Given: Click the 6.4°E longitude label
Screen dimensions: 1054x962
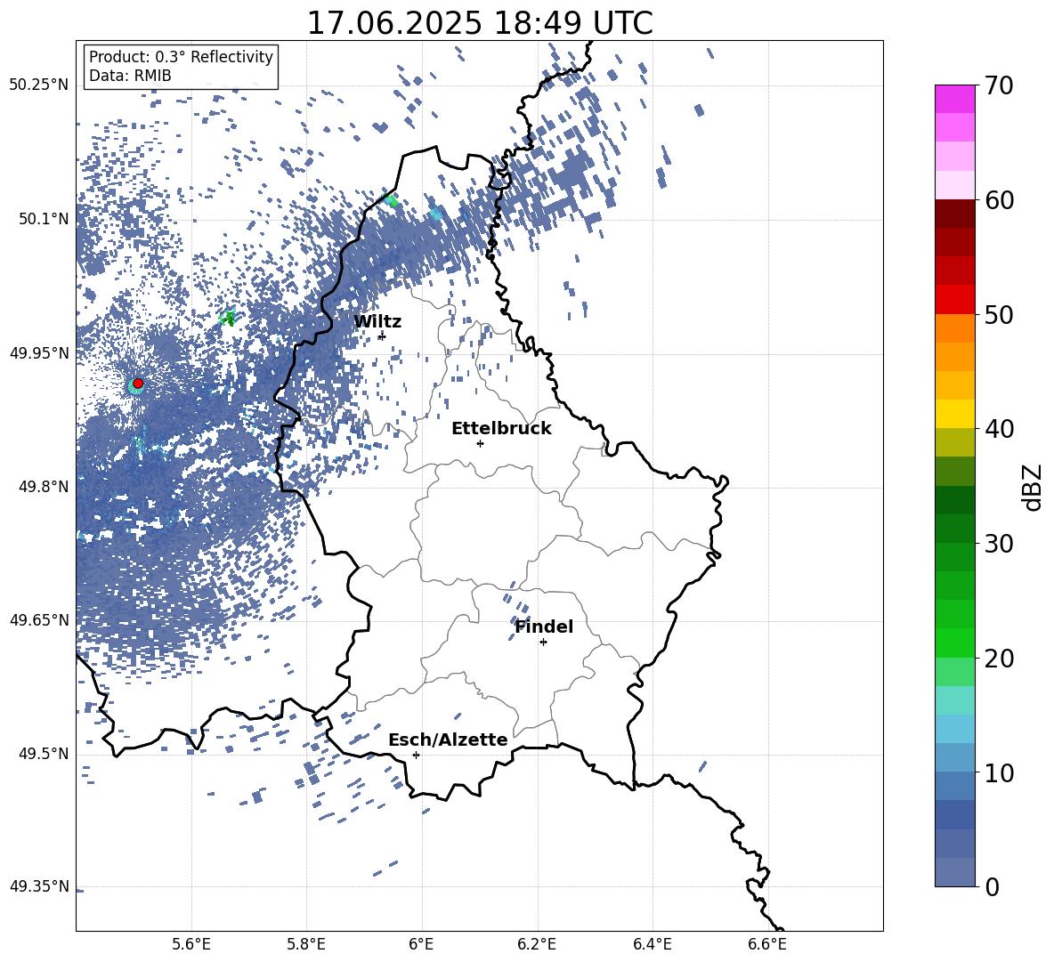Looking at the screenshot, I should pos(652,944).
